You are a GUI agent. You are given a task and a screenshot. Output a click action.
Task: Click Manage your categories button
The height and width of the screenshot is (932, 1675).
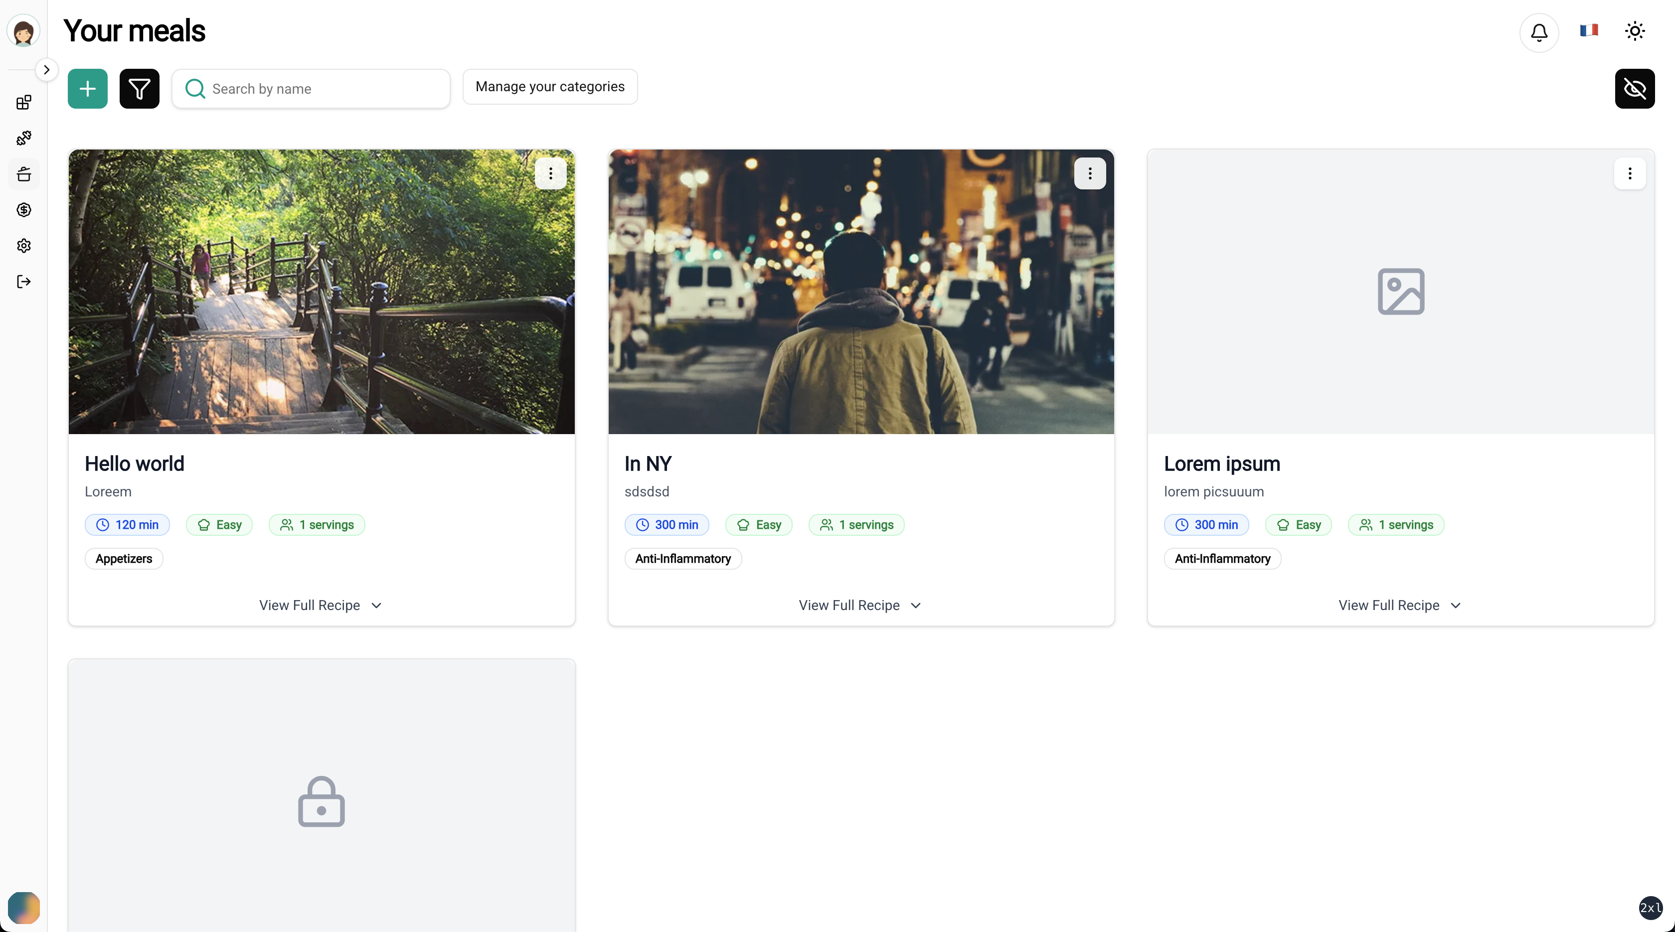(549, 86)
